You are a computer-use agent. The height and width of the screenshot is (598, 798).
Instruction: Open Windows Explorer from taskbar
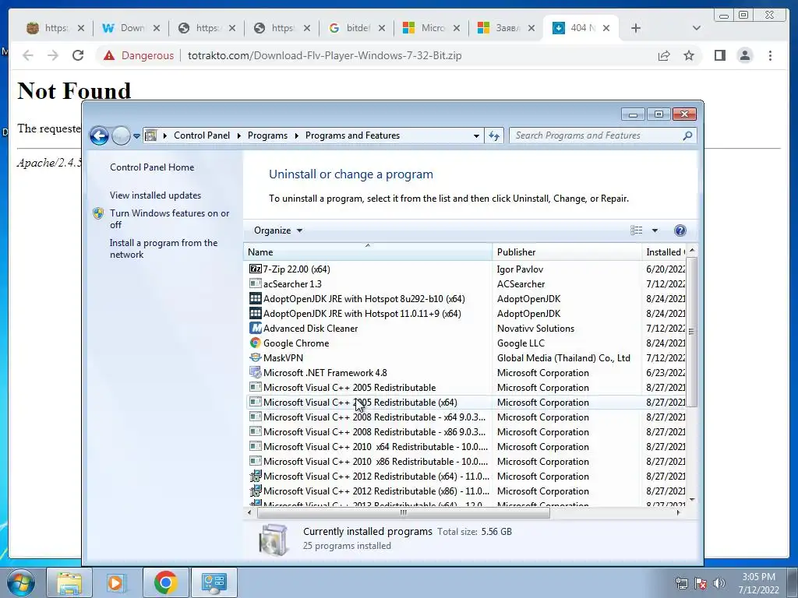pos(69,582)
